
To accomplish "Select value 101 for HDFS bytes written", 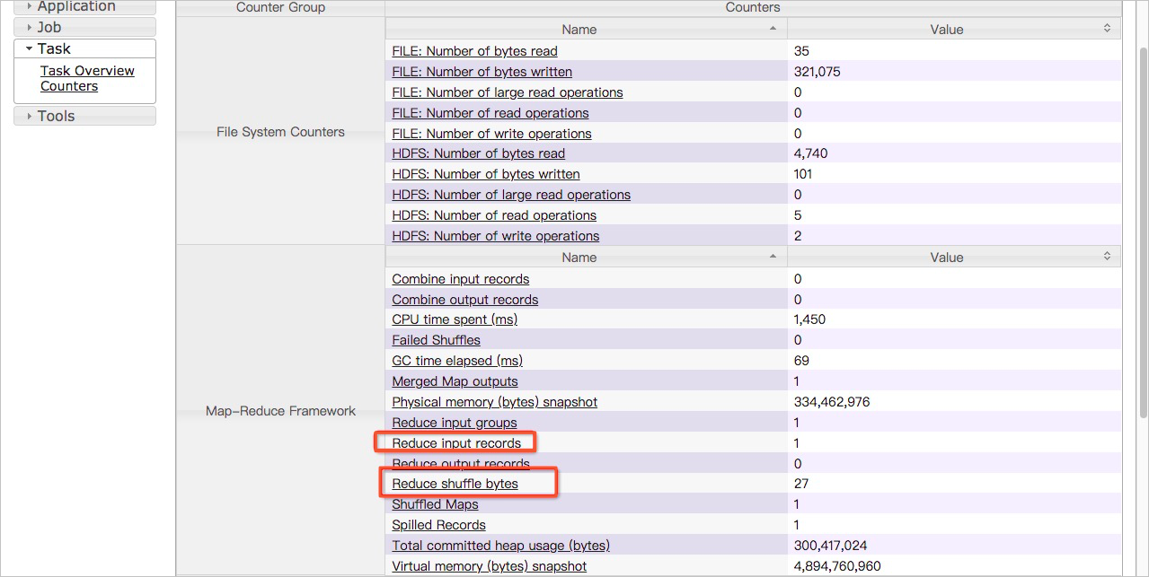I will tap(803, 174).
